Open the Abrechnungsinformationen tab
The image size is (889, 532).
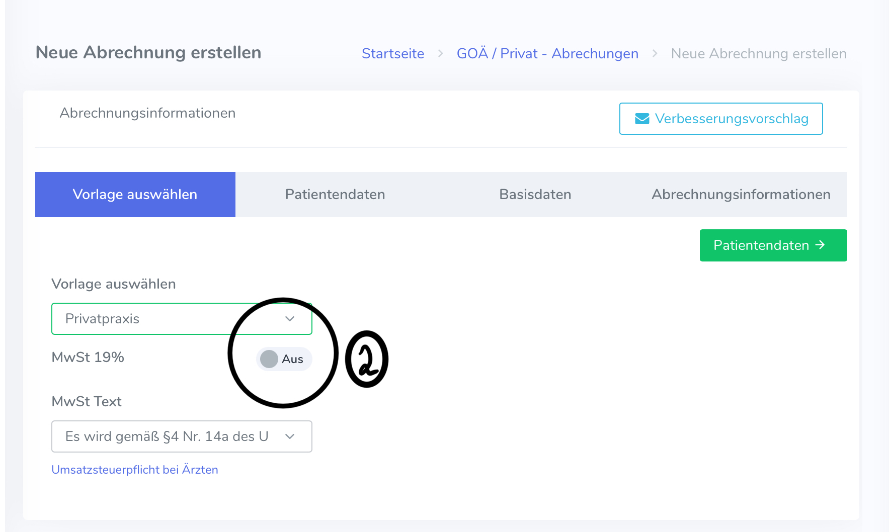click(741, 195)
